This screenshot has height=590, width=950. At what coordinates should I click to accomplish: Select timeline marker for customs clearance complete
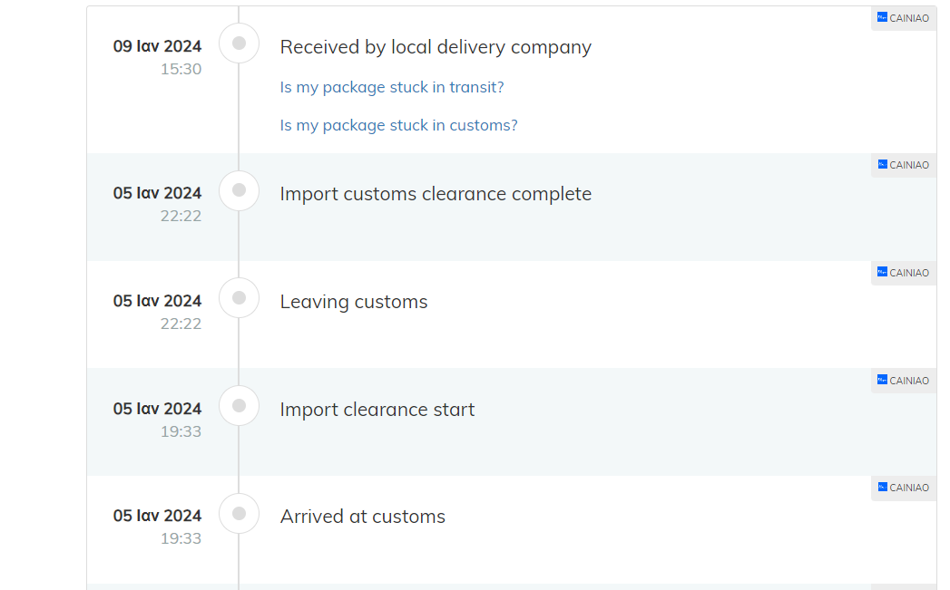[x=240, y=190]
